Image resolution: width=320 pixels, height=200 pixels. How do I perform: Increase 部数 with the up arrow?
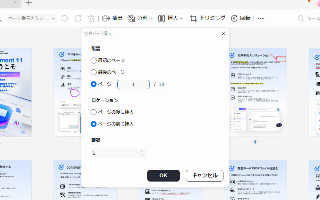point(142,151)
